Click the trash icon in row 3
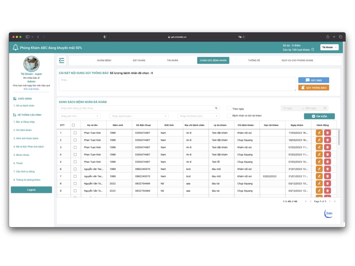The image size is (355, 266). tap(327, 147)
